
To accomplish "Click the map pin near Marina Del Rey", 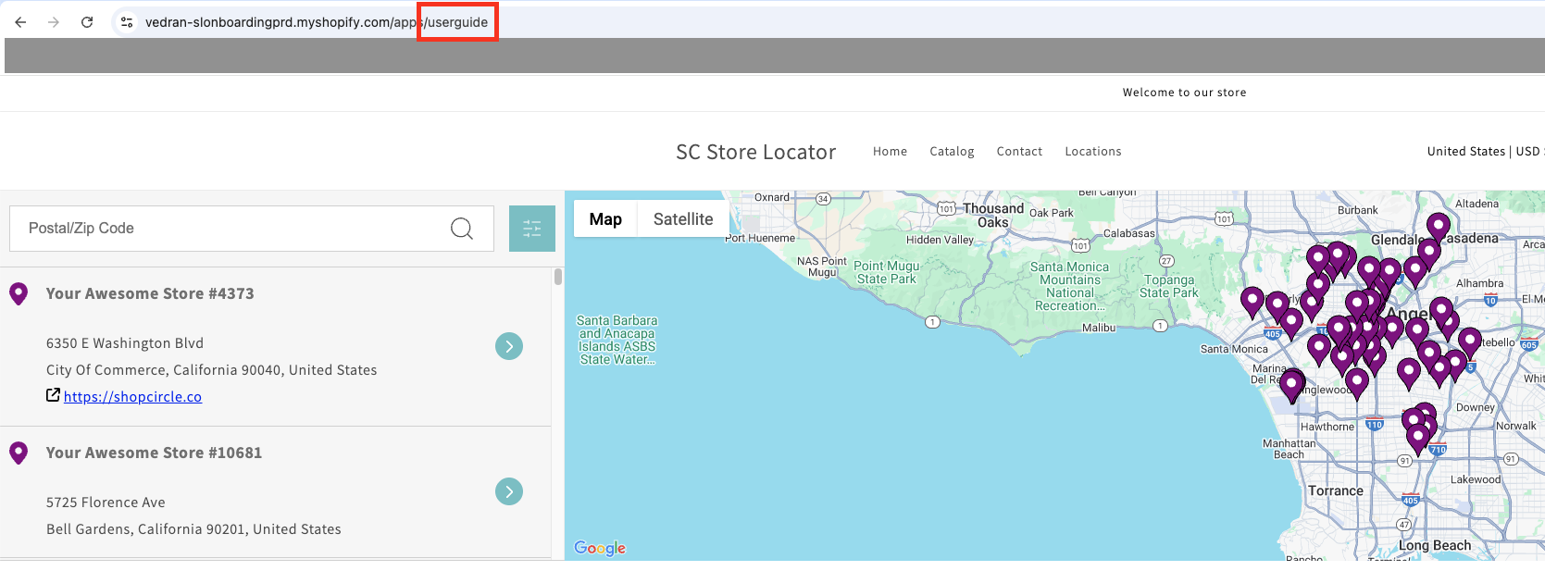I will (1291, 387).
